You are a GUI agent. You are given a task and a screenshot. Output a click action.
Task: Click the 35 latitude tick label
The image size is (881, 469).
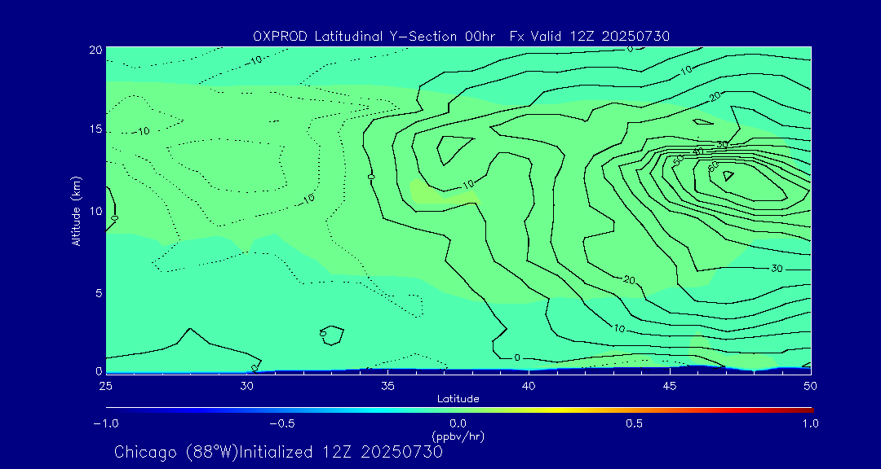click(x=387, y=384)
